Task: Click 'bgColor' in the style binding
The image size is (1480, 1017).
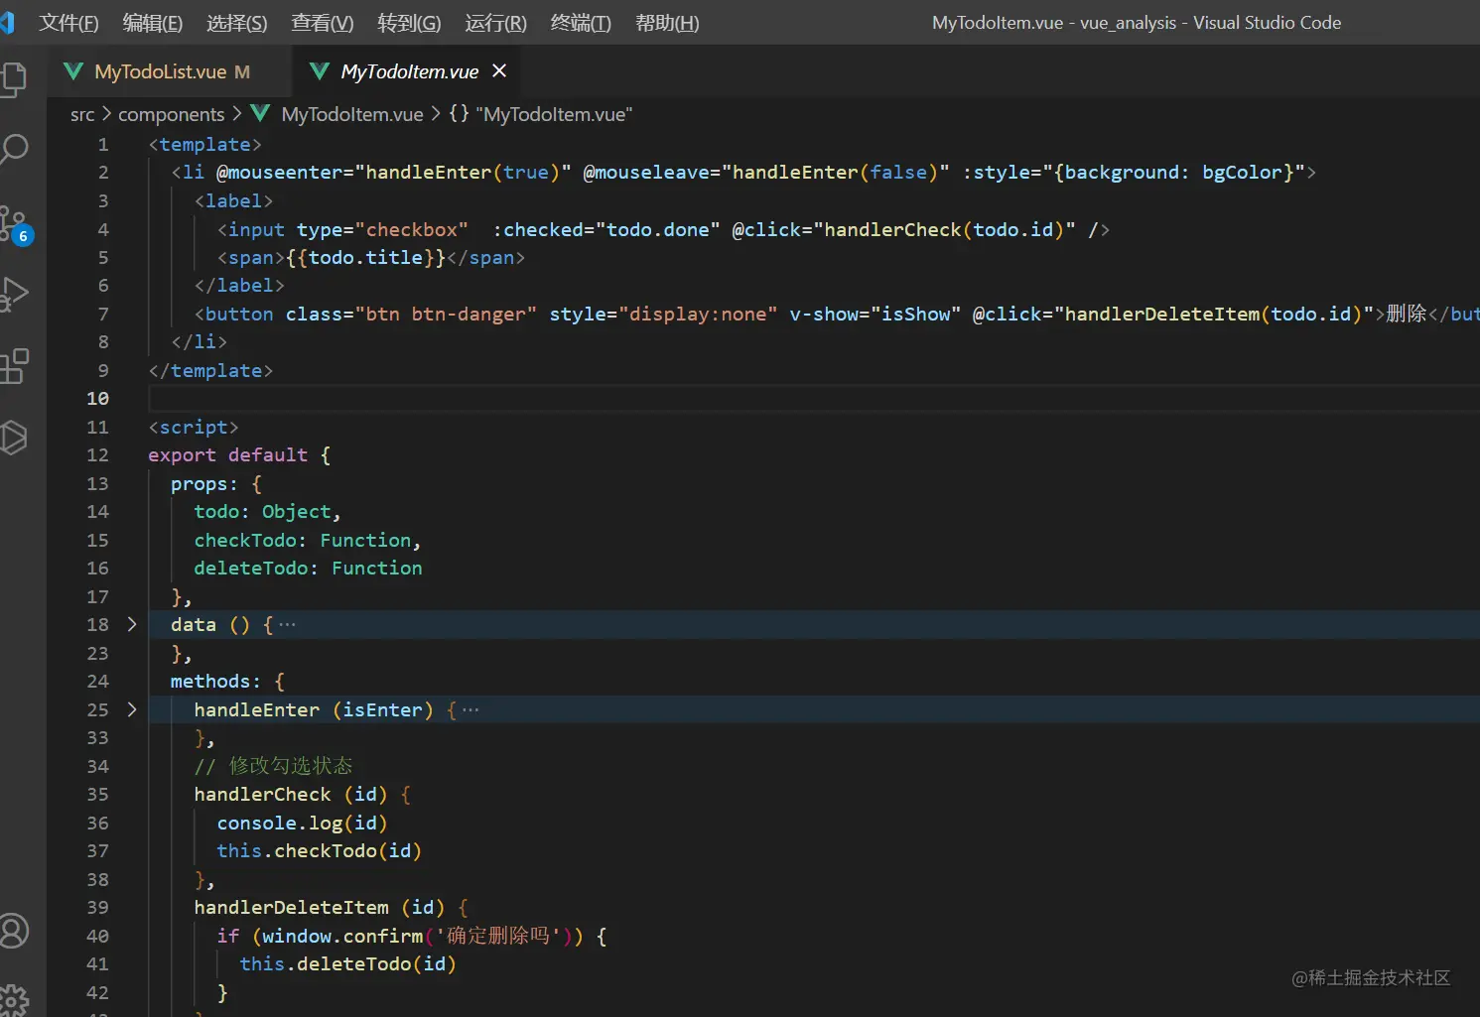Action: (x=1242, y=173)
